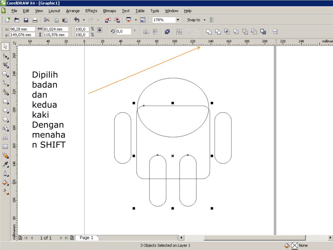Click the Simplify shaping button

click(236, 32)
